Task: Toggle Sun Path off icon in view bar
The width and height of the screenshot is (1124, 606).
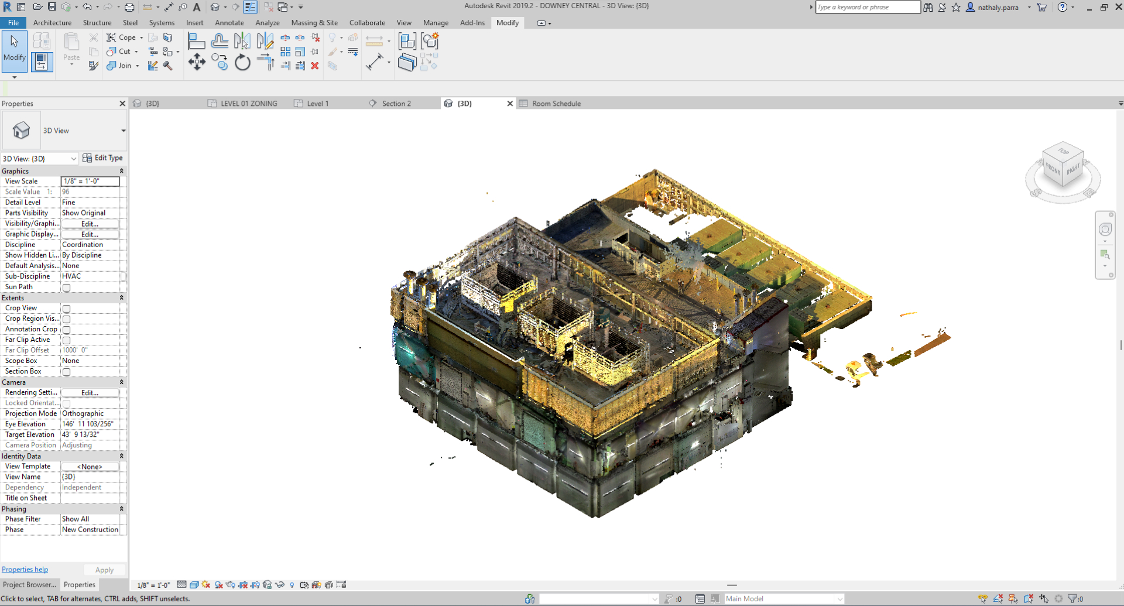Action: (205, 584)
